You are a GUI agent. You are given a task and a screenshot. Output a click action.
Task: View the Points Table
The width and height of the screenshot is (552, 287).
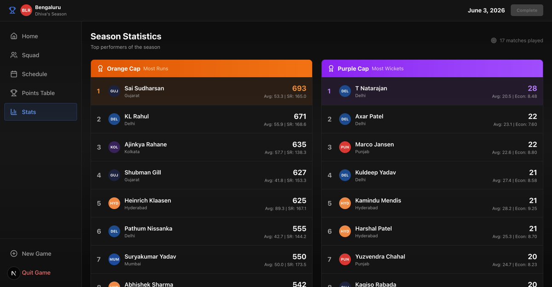tap(41, 93)
